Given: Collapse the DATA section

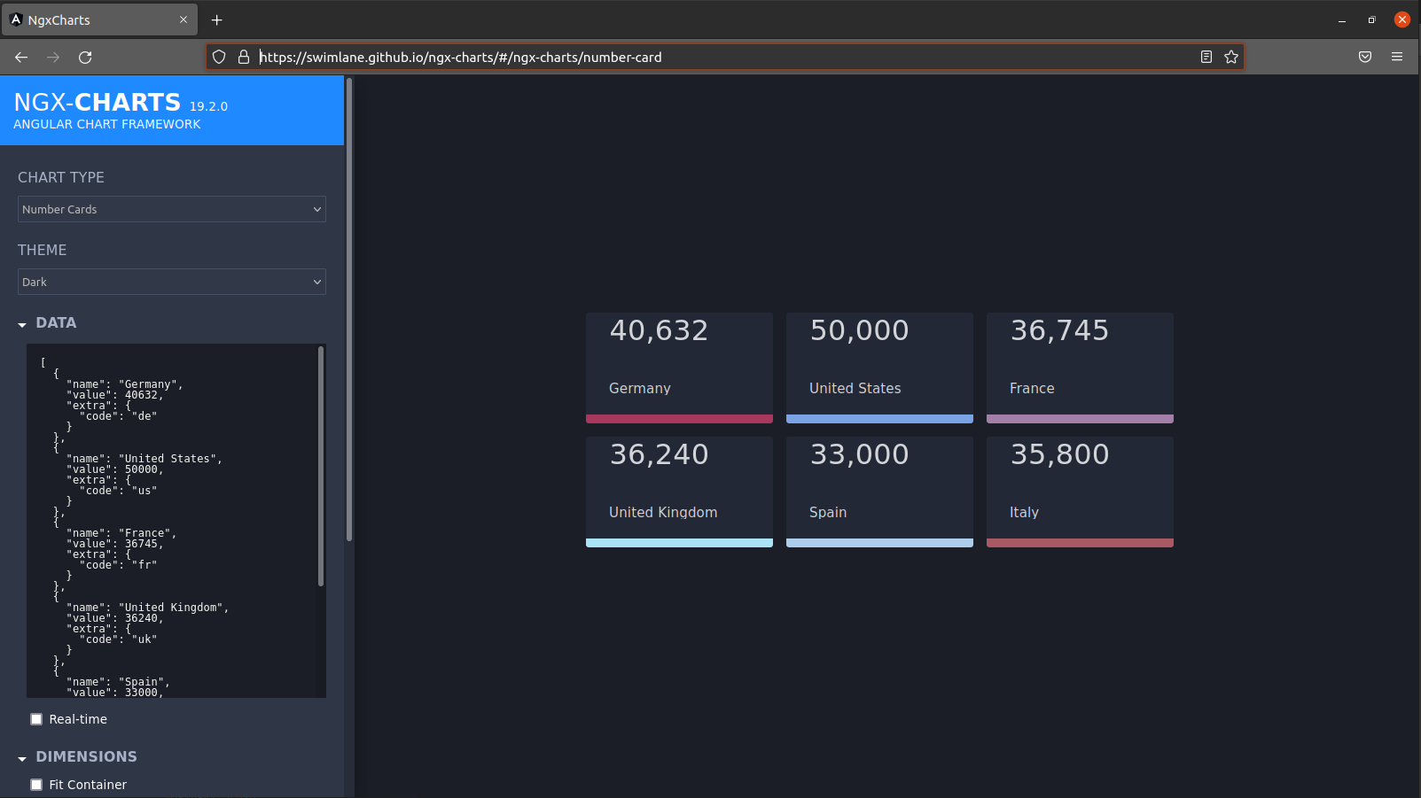Looking at the screenshot, I should click(x=21, y=324).
